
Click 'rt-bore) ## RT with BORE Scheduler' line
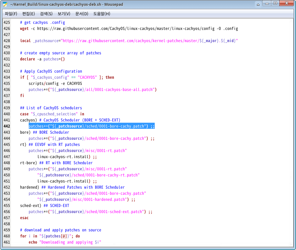(56, 163)
